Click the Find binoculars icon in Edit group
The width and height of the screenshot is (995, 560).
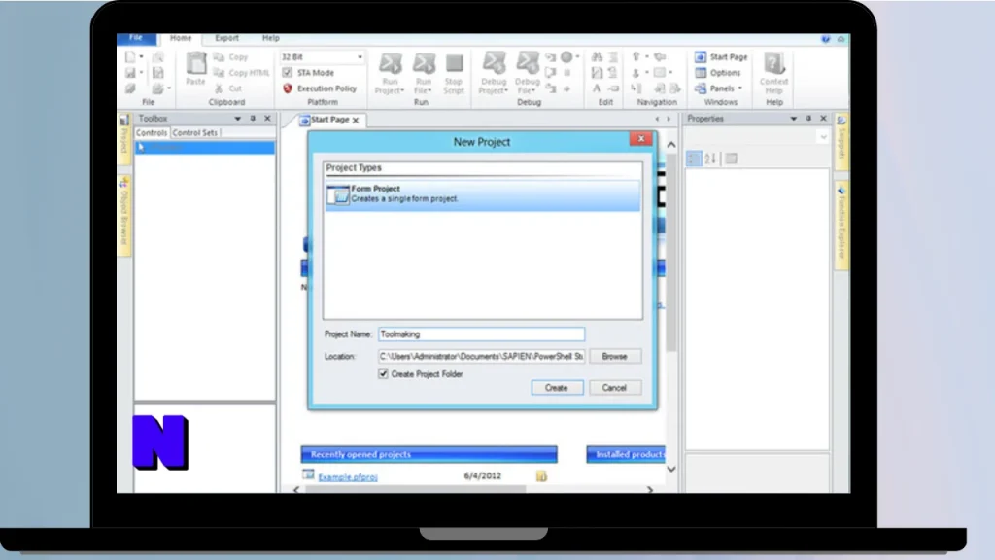point(597,57)
